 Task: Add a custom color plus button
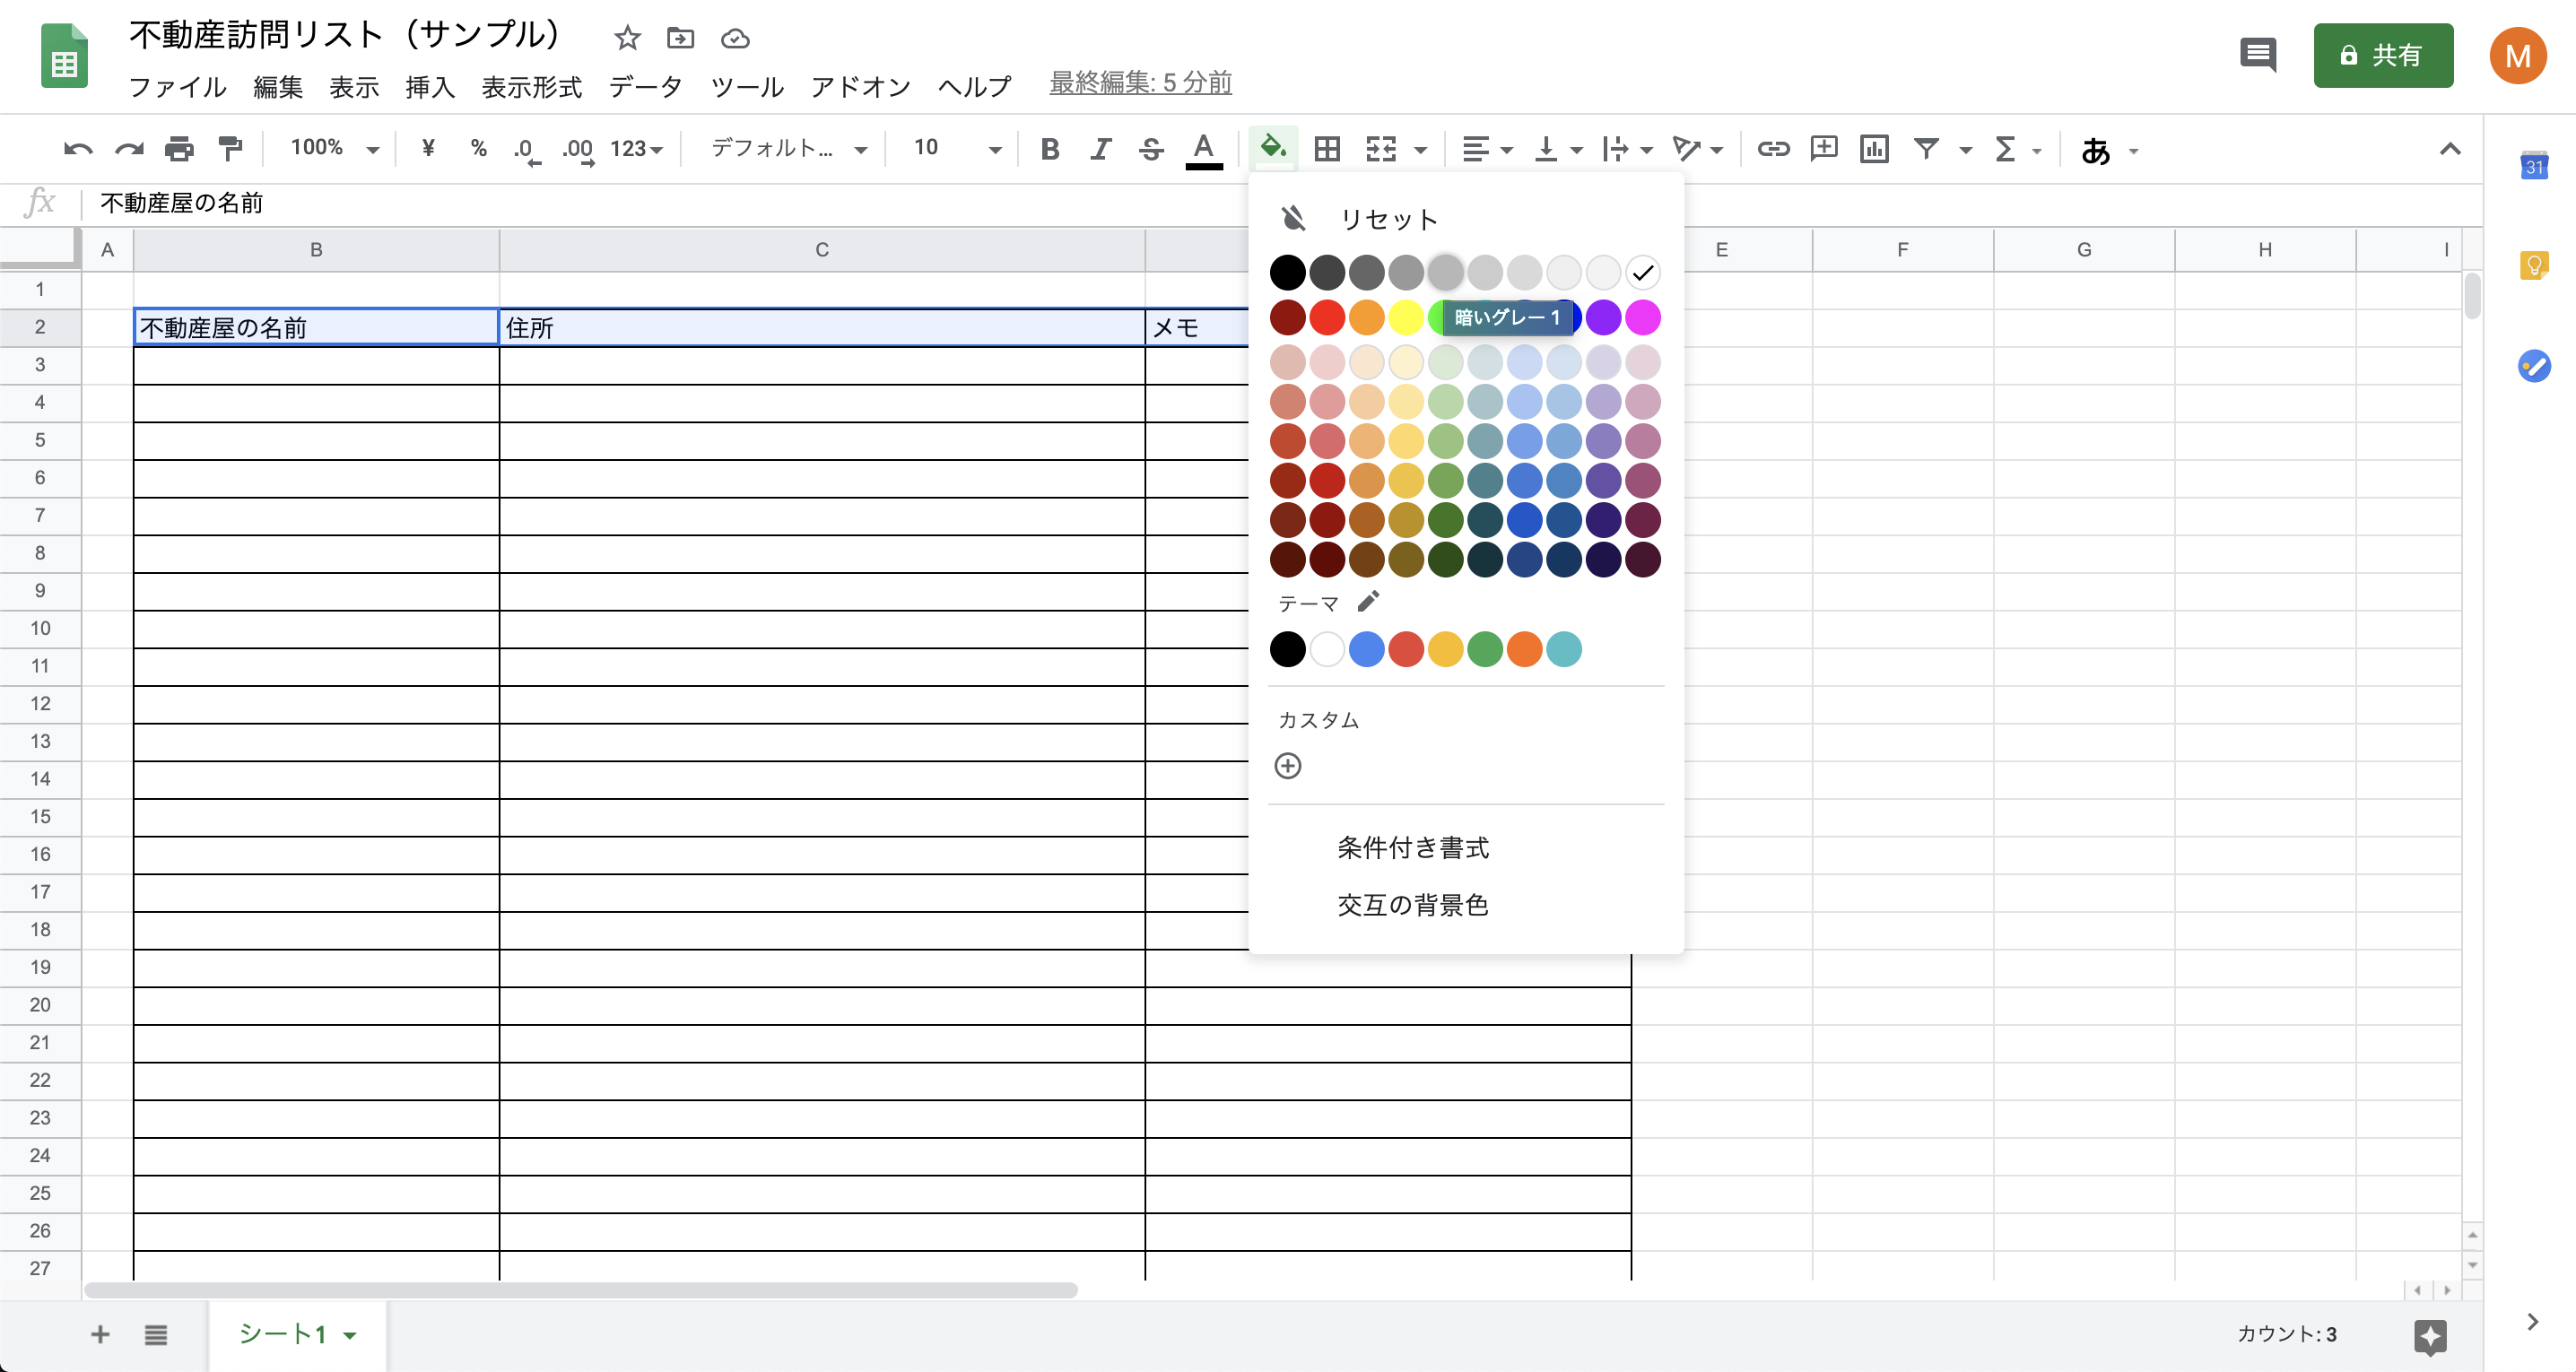(1288, 766)
